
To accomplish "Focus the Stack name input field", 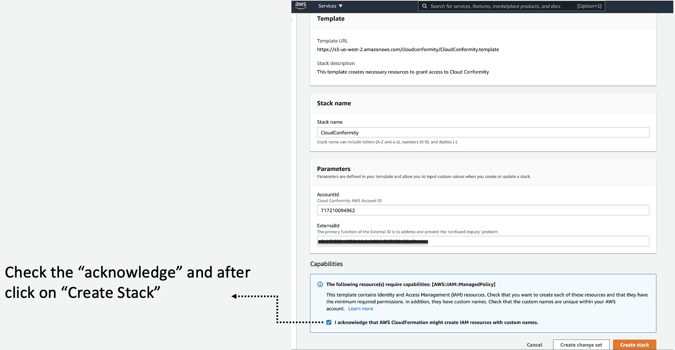I will (x=483, y=132).
